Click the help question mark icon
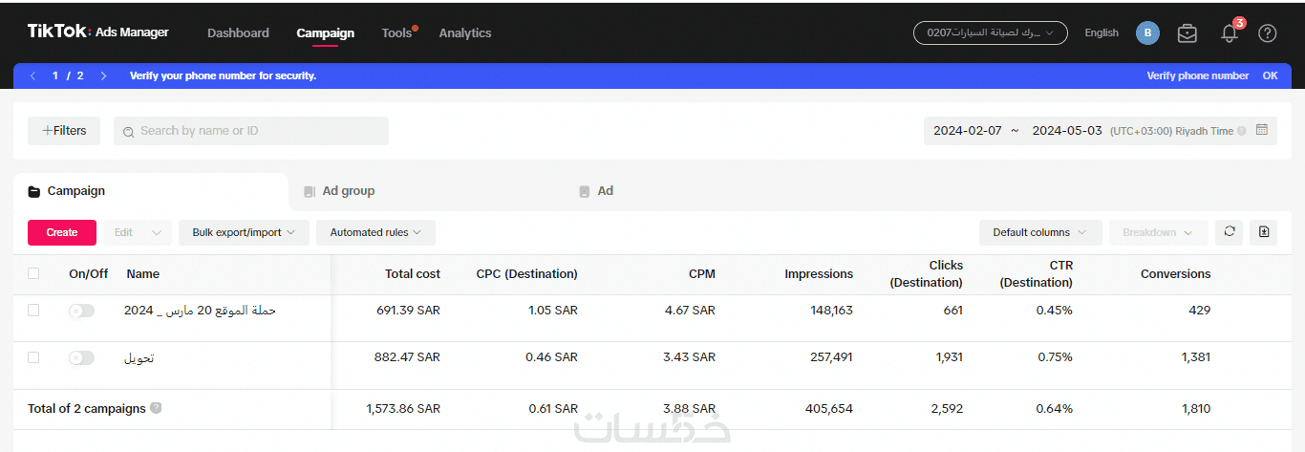The height and width of the screenshot is (452, 1305). point(1268,33)
